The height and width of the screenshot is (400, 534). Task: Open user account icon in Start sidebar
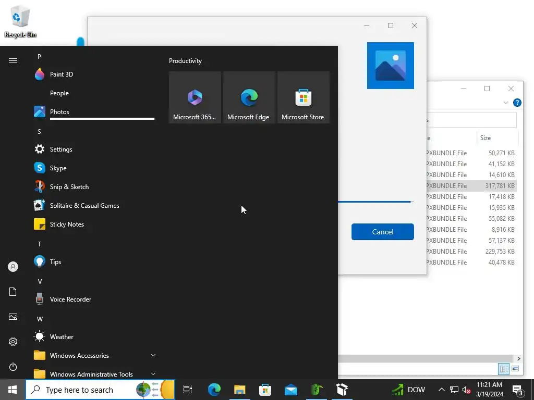point(13,267)
